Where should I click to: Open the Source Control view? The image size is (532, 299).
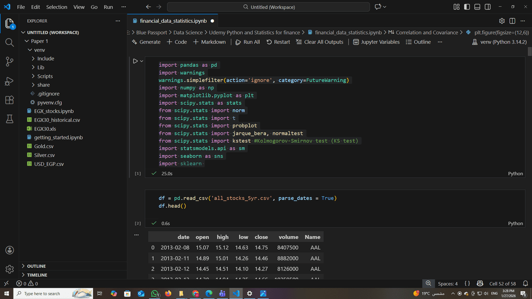pyautogui.click(x=9, y=62)
